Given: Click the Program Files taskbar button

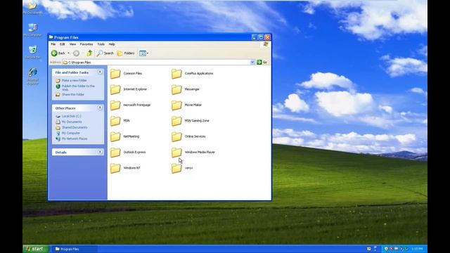Looking at the screenshot, I should tap(74, 249).
